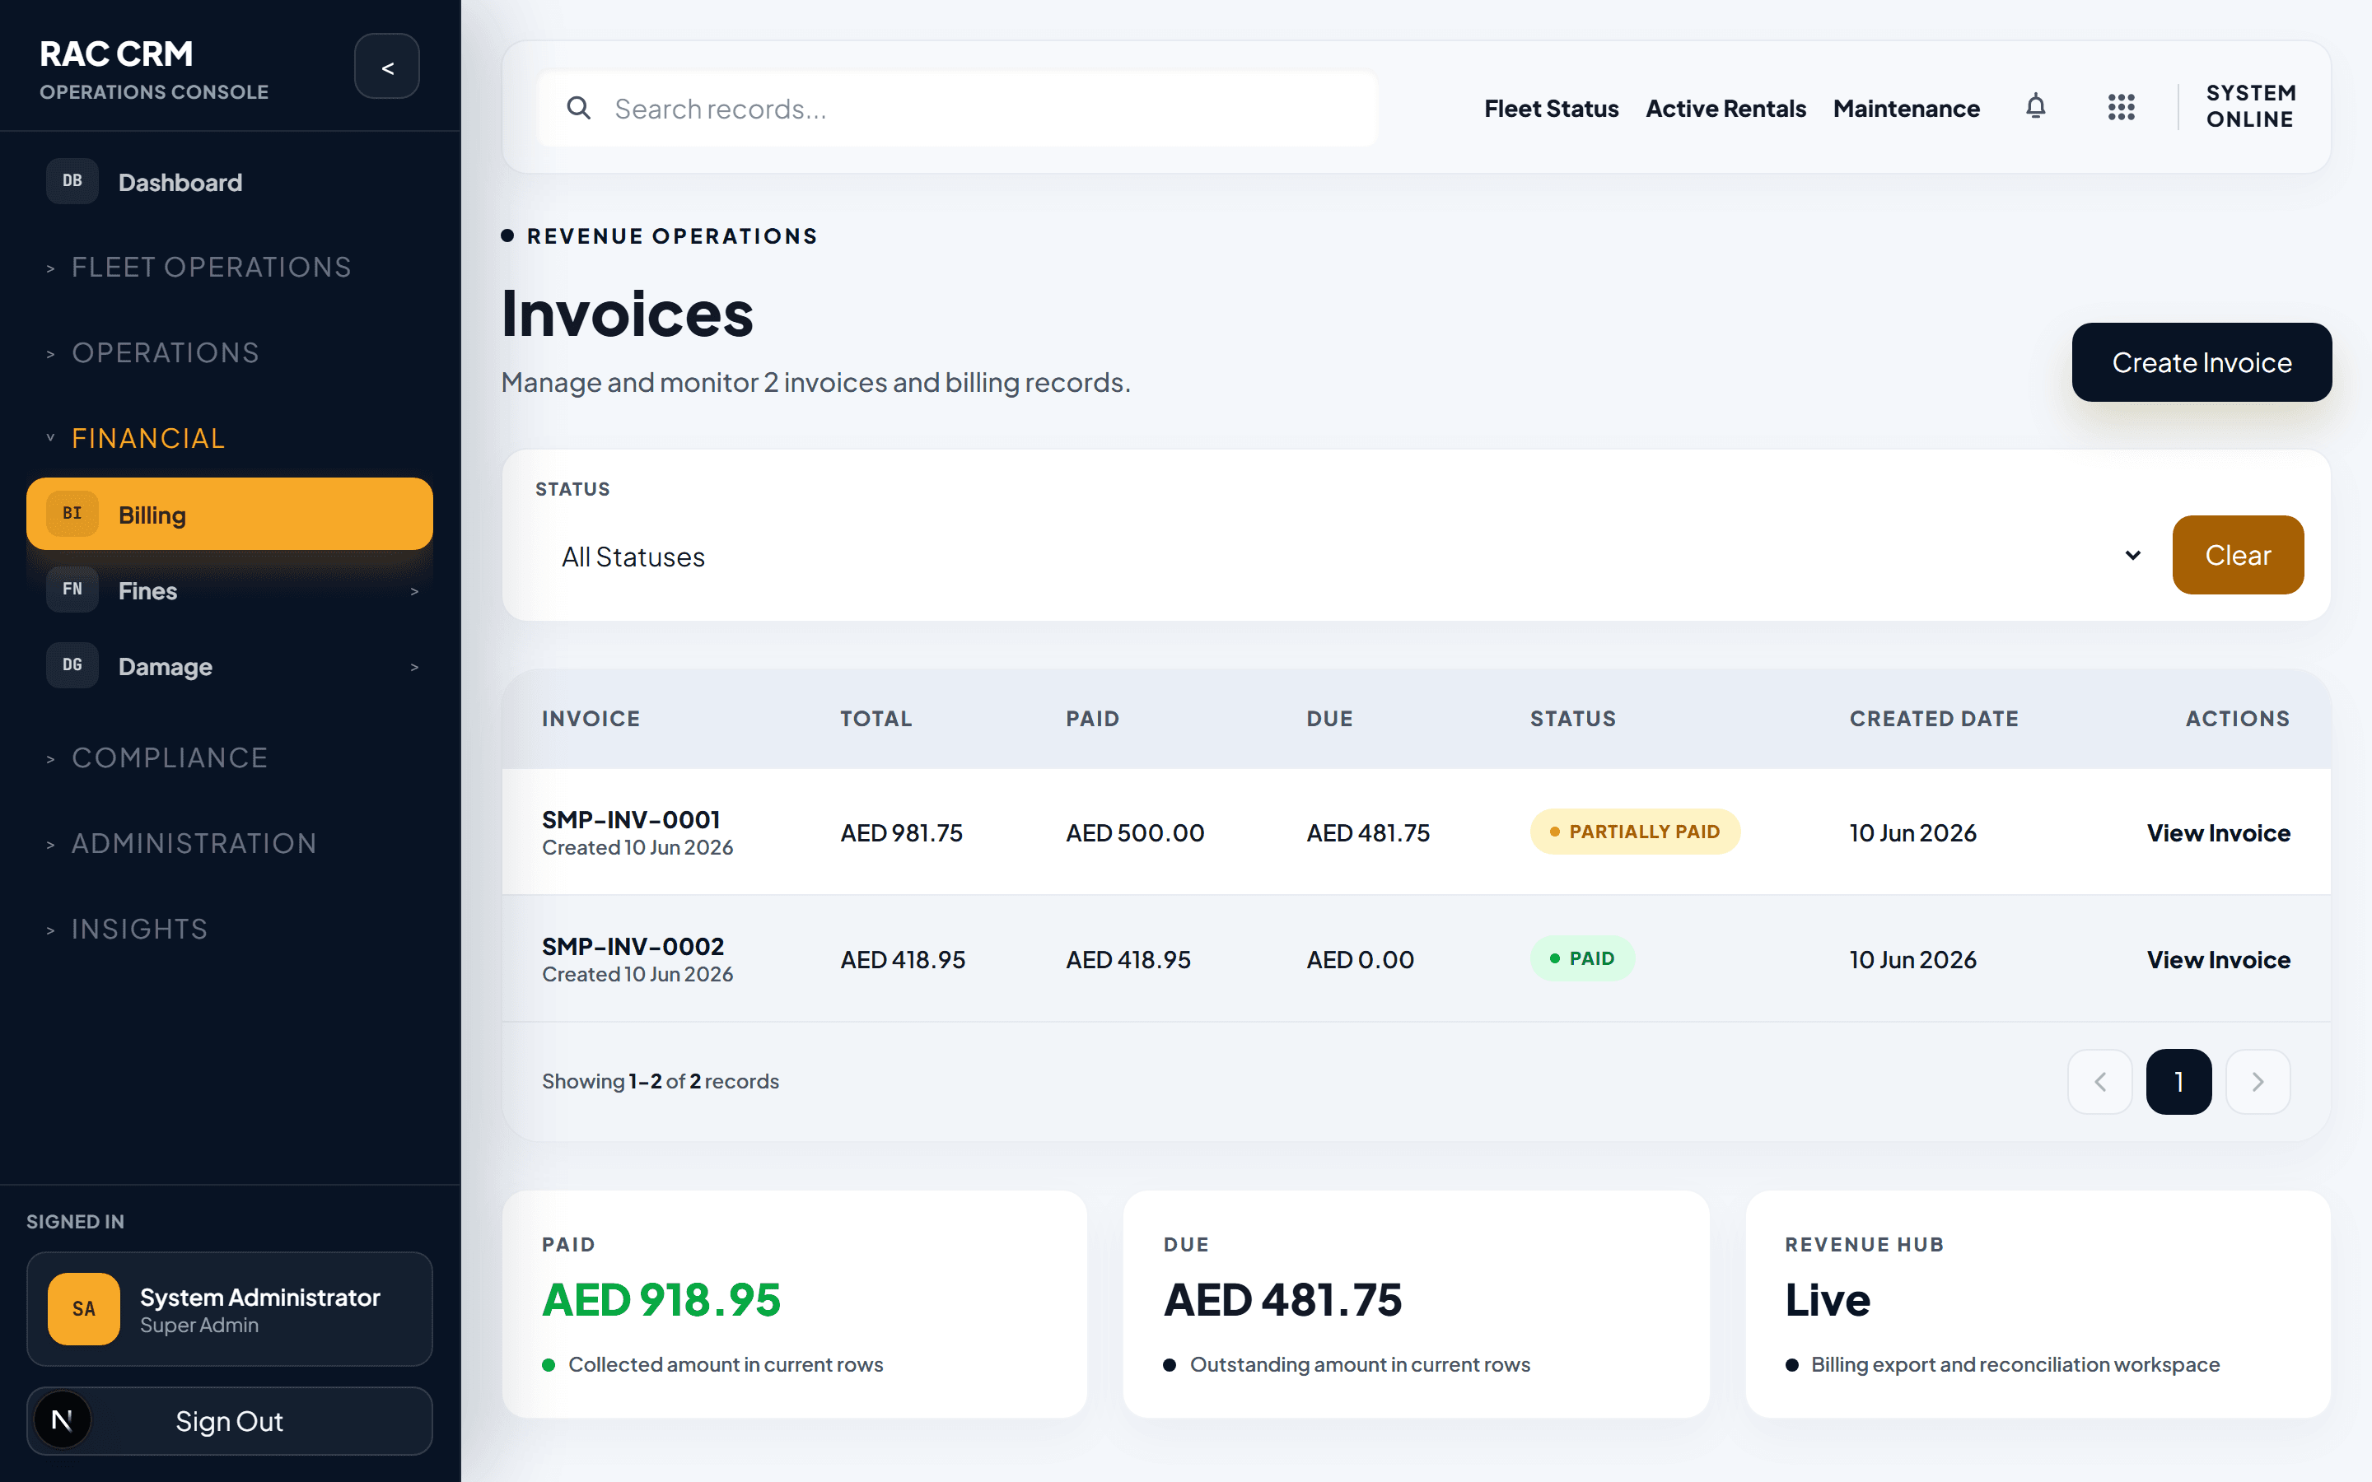Focus the Search records field
This screenshot has width=2372, height=1482.
click(x=958, y=108)
